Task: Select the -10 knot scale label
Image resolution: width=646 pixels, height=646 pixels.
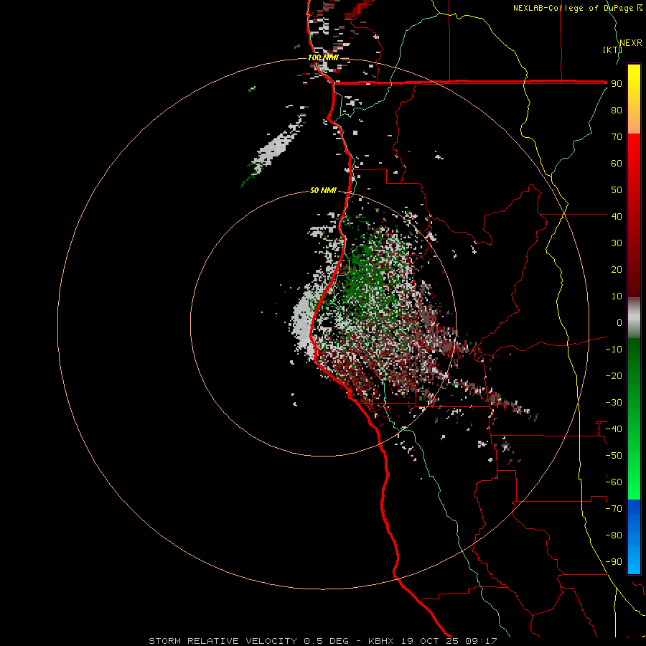Action: [614, 350]
